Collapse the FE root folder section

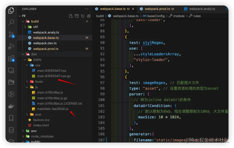click(x=20, y=16)
